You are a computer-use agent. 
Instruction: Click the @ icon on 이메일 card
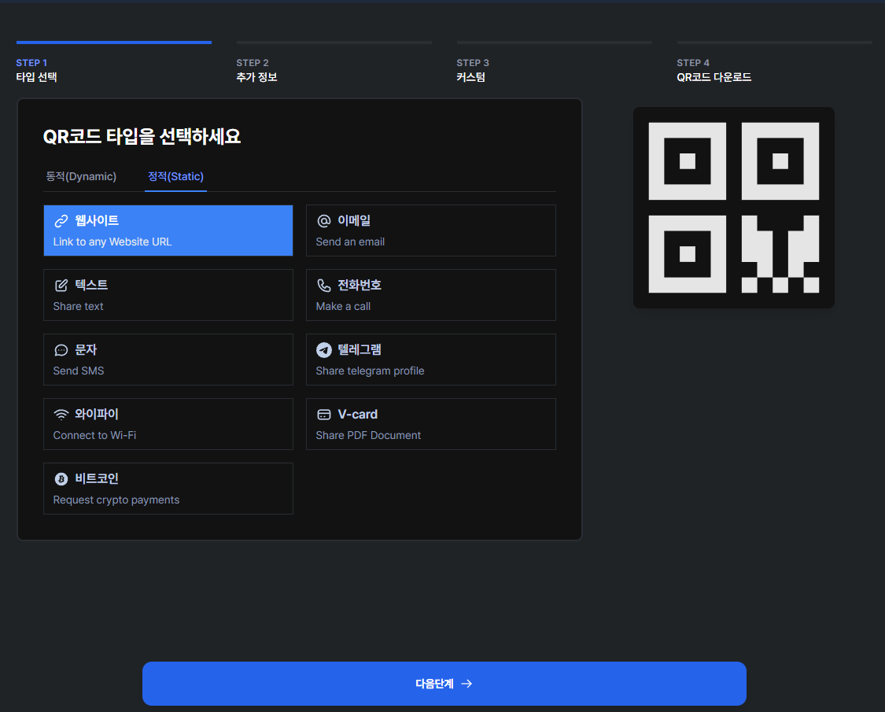tap(324, 221)
